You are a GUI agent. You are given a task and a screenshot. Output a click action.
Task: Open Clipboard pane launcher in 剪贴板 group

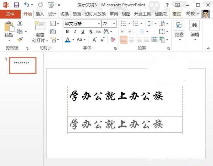pyautogui.click(x=27, y=48)
